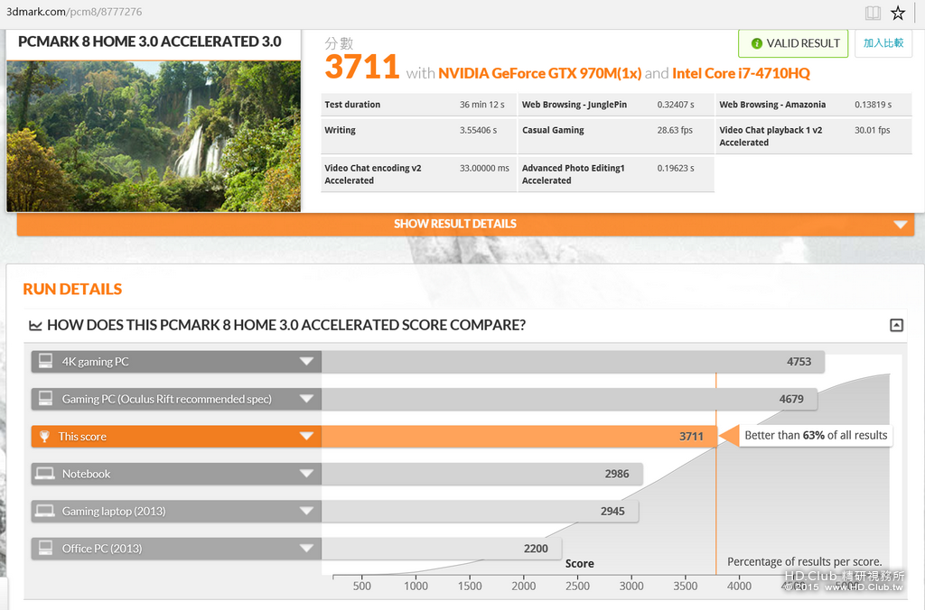Click the 3dmark.com address bar URL

pyautogui.click(x=74, y=12)
